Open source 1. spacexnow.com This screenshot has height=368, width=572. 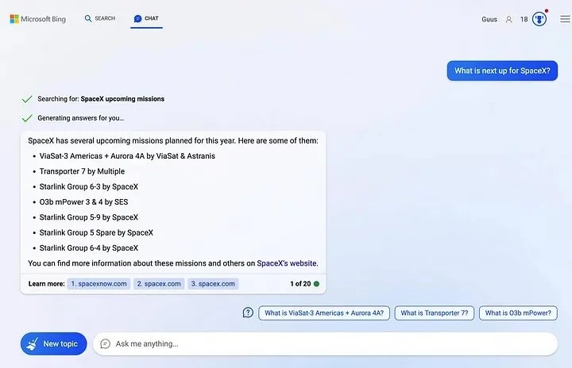click(x=99, y=284)
